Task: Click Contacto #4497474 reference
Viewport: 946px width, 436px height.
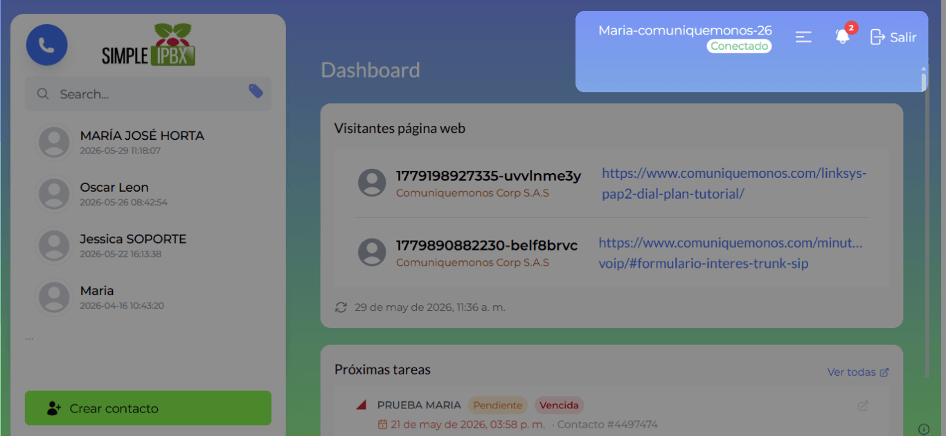Action: click(607, 424)
